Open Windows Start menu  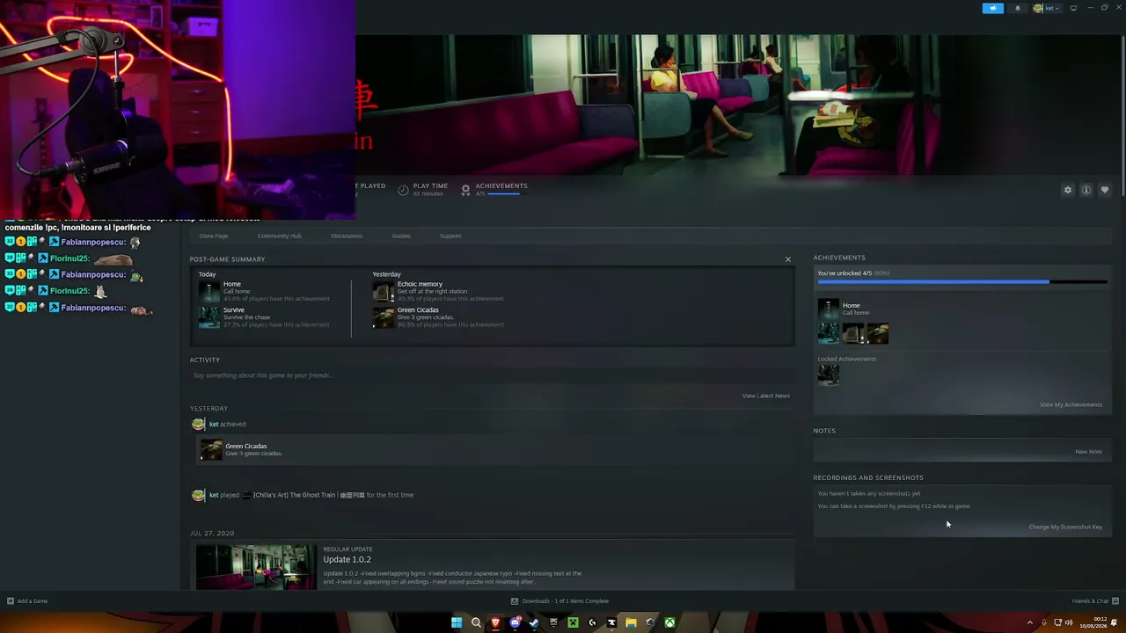(x=457, y=622)
